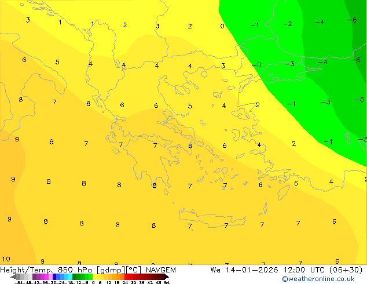Click the 'Height/Temp. 850 hPa' map title
The image size is (367, 284).
[46, 270]
